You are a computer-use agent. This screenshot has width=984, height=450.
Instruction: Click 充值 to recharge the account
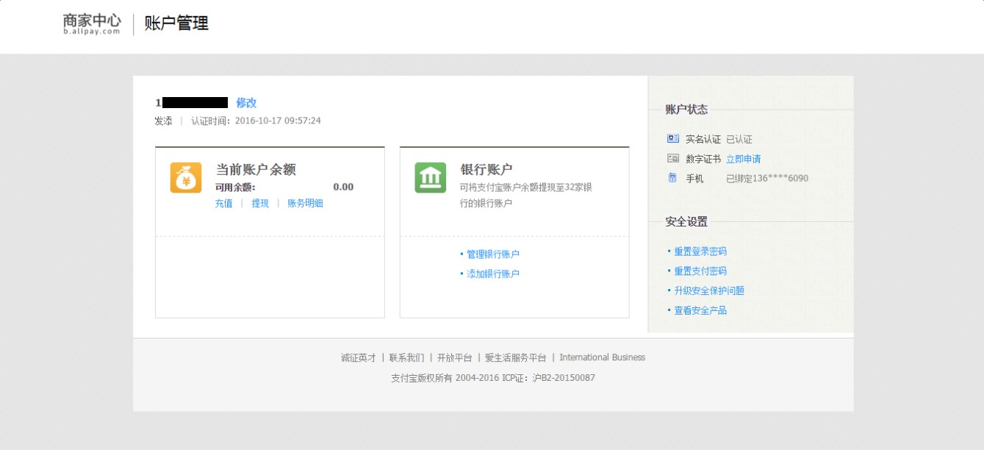[223, 204]
